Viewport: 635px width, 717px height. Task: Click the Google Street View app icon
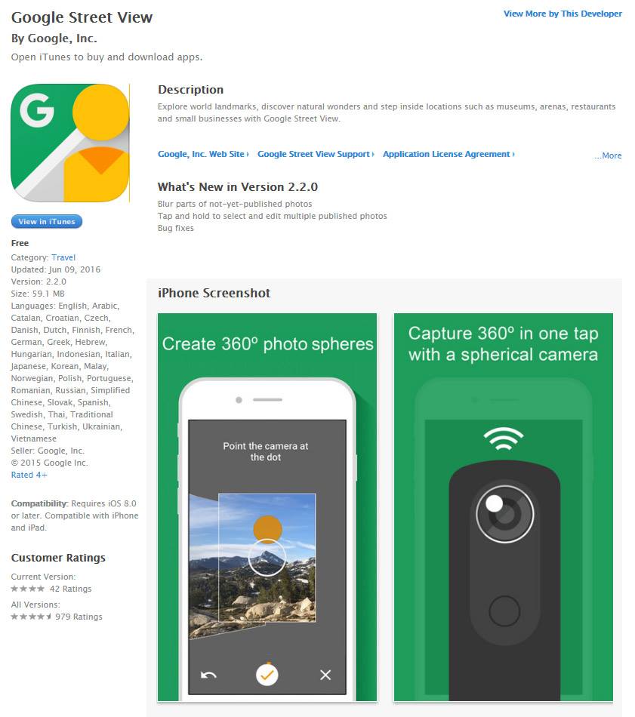point(70,143)
